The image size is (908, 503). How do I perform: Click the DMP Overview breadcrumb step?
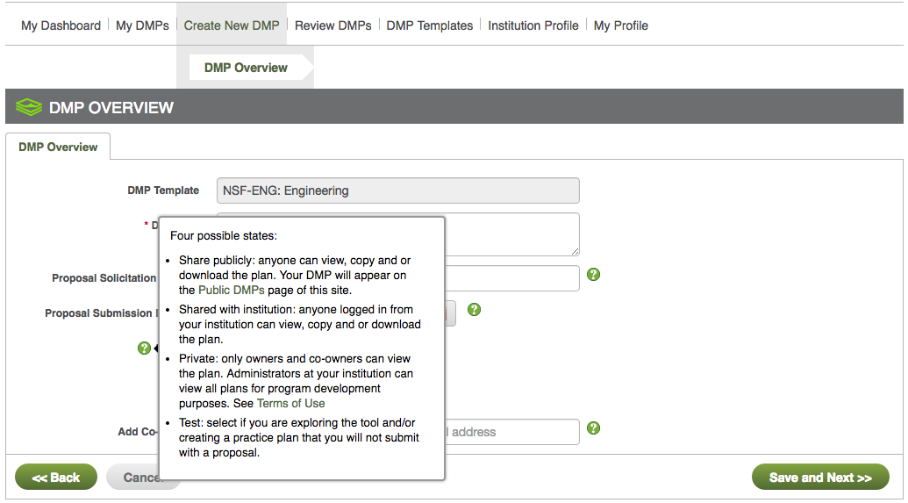(246, 68)
